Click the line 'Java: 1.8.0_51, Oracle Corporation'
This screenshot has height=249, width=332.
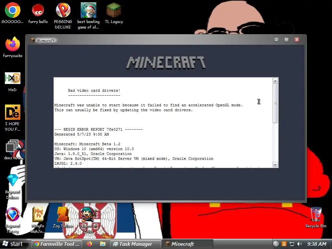tap(93, 154)
